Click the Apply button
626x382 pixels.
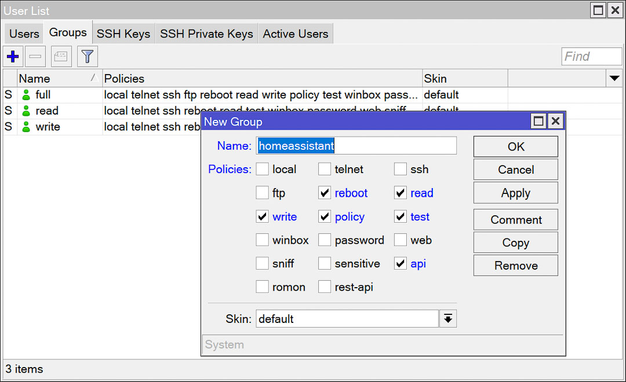coord(515,193)
